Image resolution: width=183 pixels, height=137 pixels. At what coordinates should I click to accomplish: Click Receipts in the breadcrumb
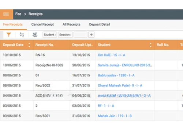[x=36, y=14]
